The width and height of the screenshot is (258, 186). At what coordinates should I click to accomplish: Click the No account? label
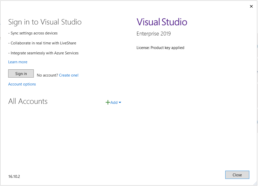[47, 75]
